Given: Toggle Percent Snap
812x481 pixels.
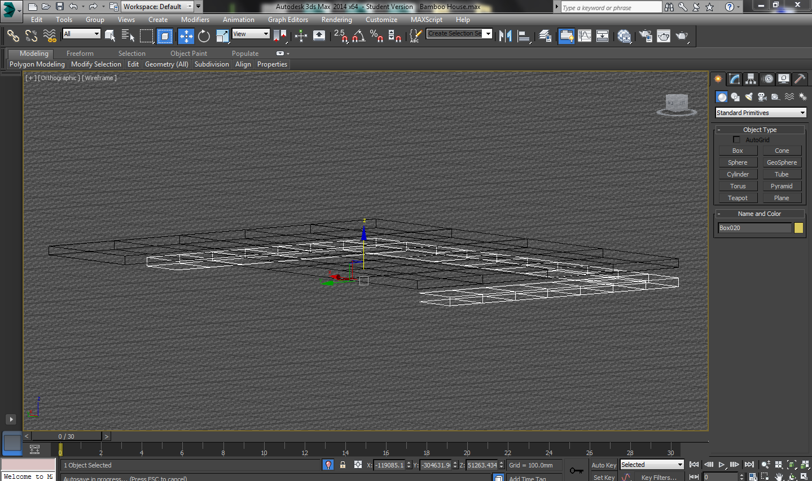Looking at the screenshot, I should pos(376,36).
